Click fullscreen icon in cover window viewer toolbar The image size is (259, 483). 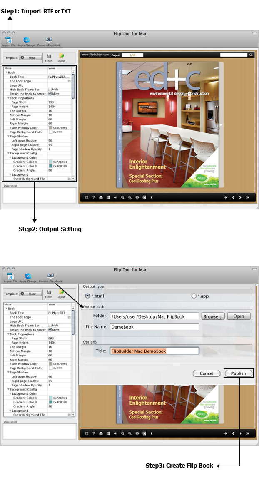coord(87,197)
